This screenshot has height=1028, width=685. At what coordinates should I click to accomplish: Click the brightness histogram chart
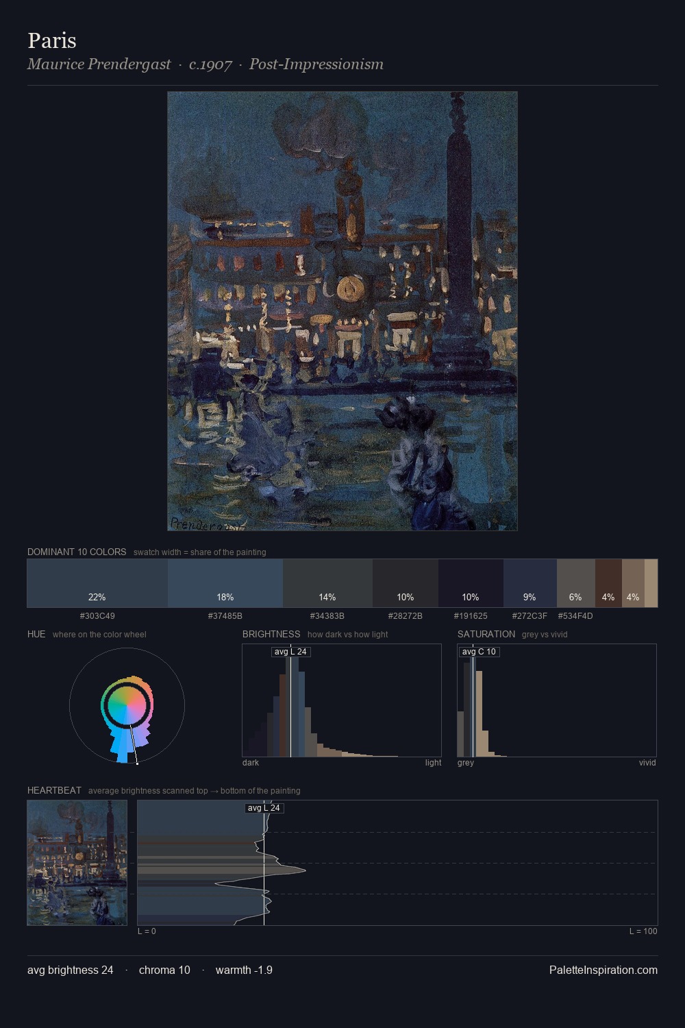click(x=342, y=700)
